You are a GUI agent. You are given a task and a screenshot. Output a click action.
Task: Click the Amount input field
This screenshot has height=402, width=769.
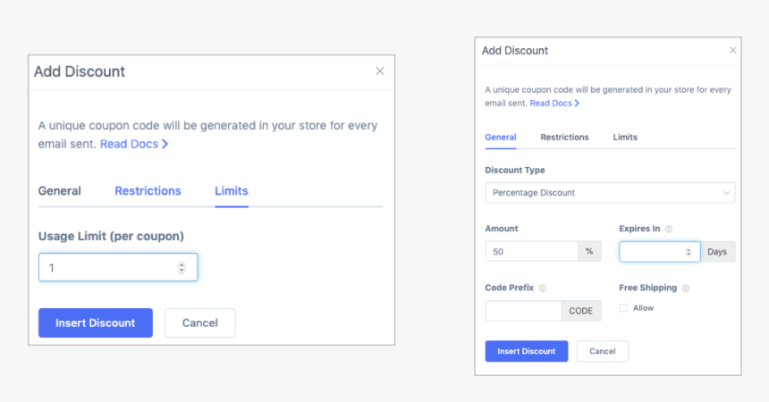pyautogui.click(x=531, y=252)
